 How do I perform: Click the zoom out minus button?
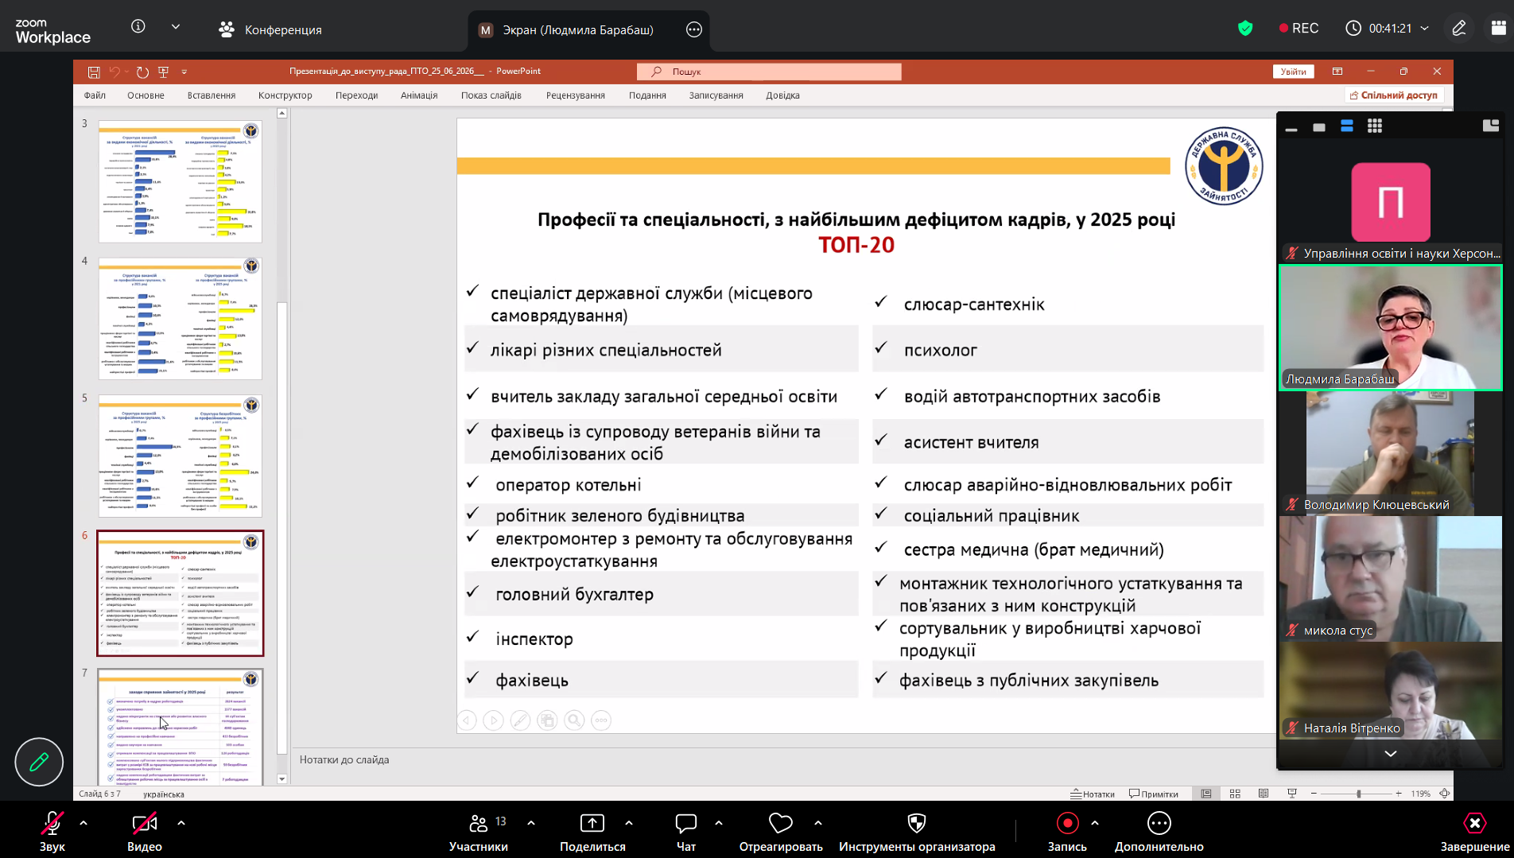1314,794
